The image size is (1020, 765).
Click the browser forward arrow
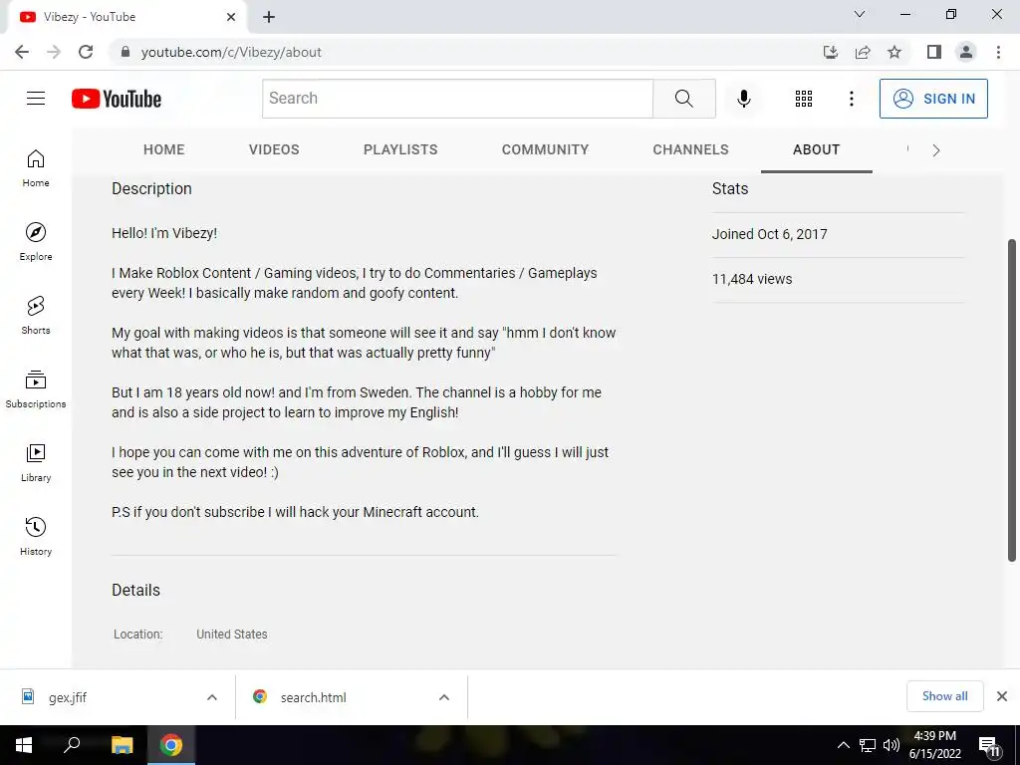point(54,52)
